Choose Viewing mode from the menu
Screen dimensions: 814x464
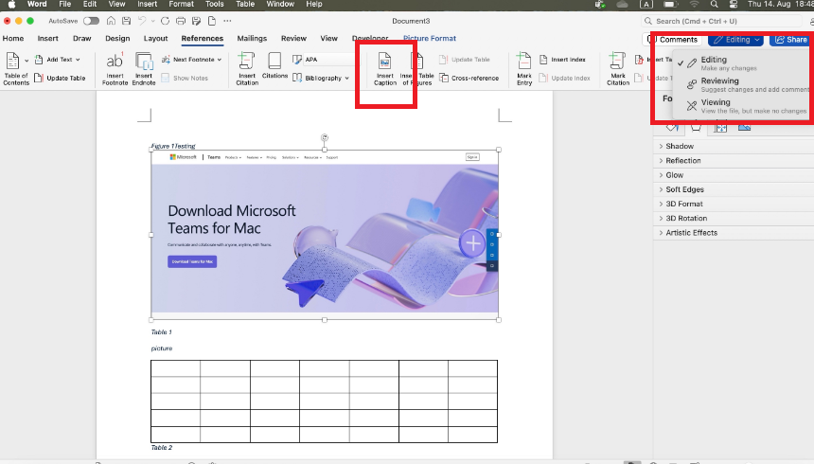coord(742,105)
